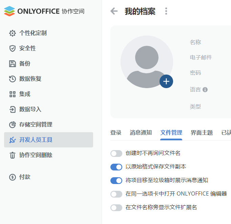Click the floppy disk icon for 备份
Image resolution: width=231 pixels, height=224 pixels.
(13, 64)
